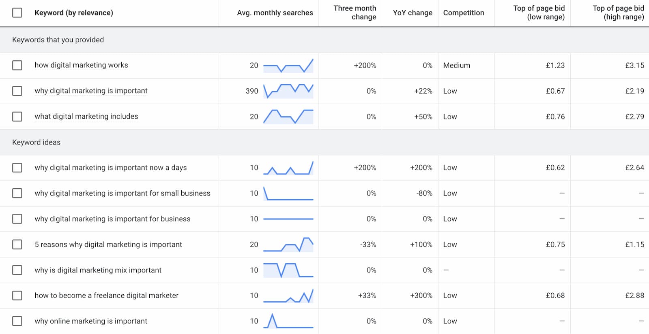
Task: Click keyword 'why digital marketing is important for business'
Action: coord(112,219)
